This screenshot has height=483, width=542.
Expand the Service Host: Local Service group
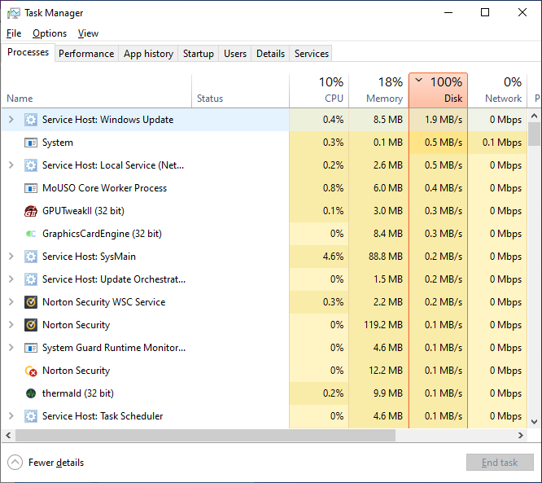tap(11, 165)
